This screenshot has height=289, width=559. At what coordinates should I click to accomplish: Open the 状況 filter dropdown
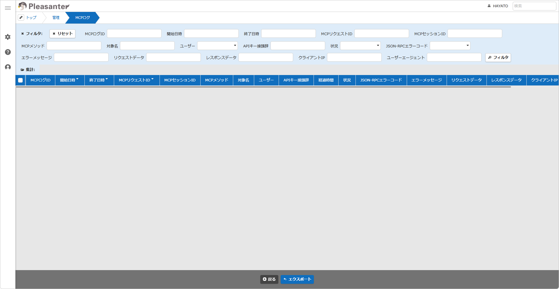click(x=360, y=46)
